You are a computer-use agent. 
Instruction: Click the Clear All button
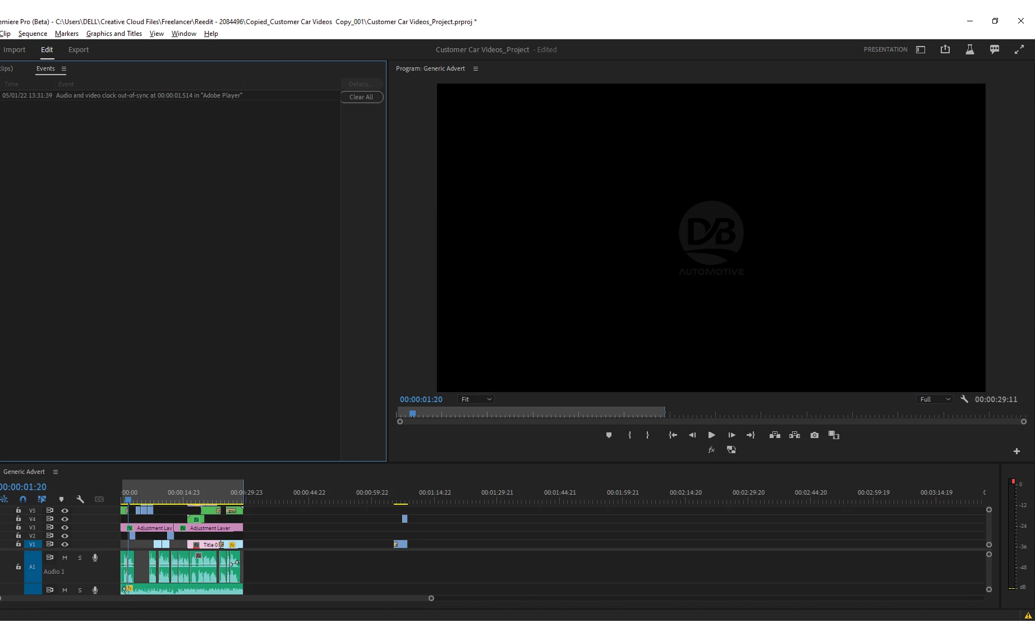(361, 97)
